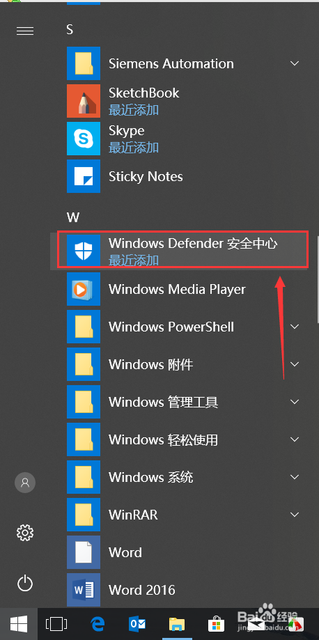Open Windows Defender 安全中心 label
Image resolution: width=319 pixels, height=640 pixels.
pos(193,243)
